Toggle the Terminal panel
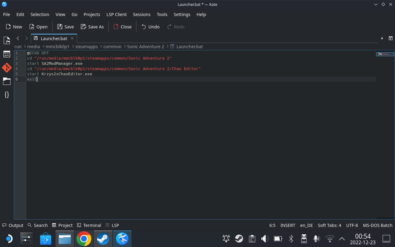 click(x=89, y=225)
